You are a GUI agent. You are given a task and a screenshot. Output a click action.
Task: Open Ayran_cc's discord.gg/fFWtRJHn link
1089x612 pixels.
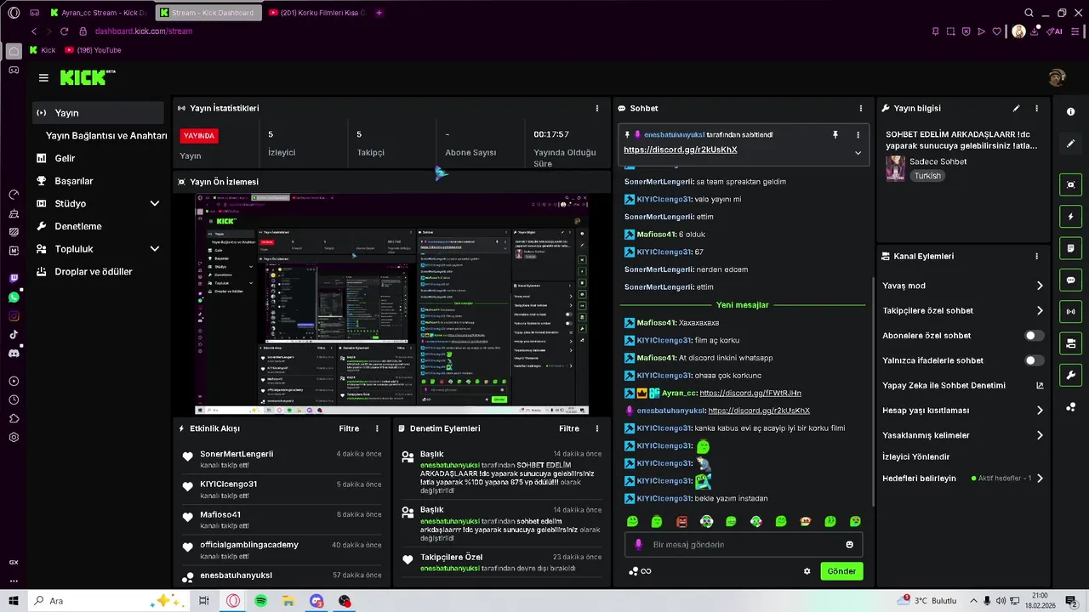click(750, 393)
